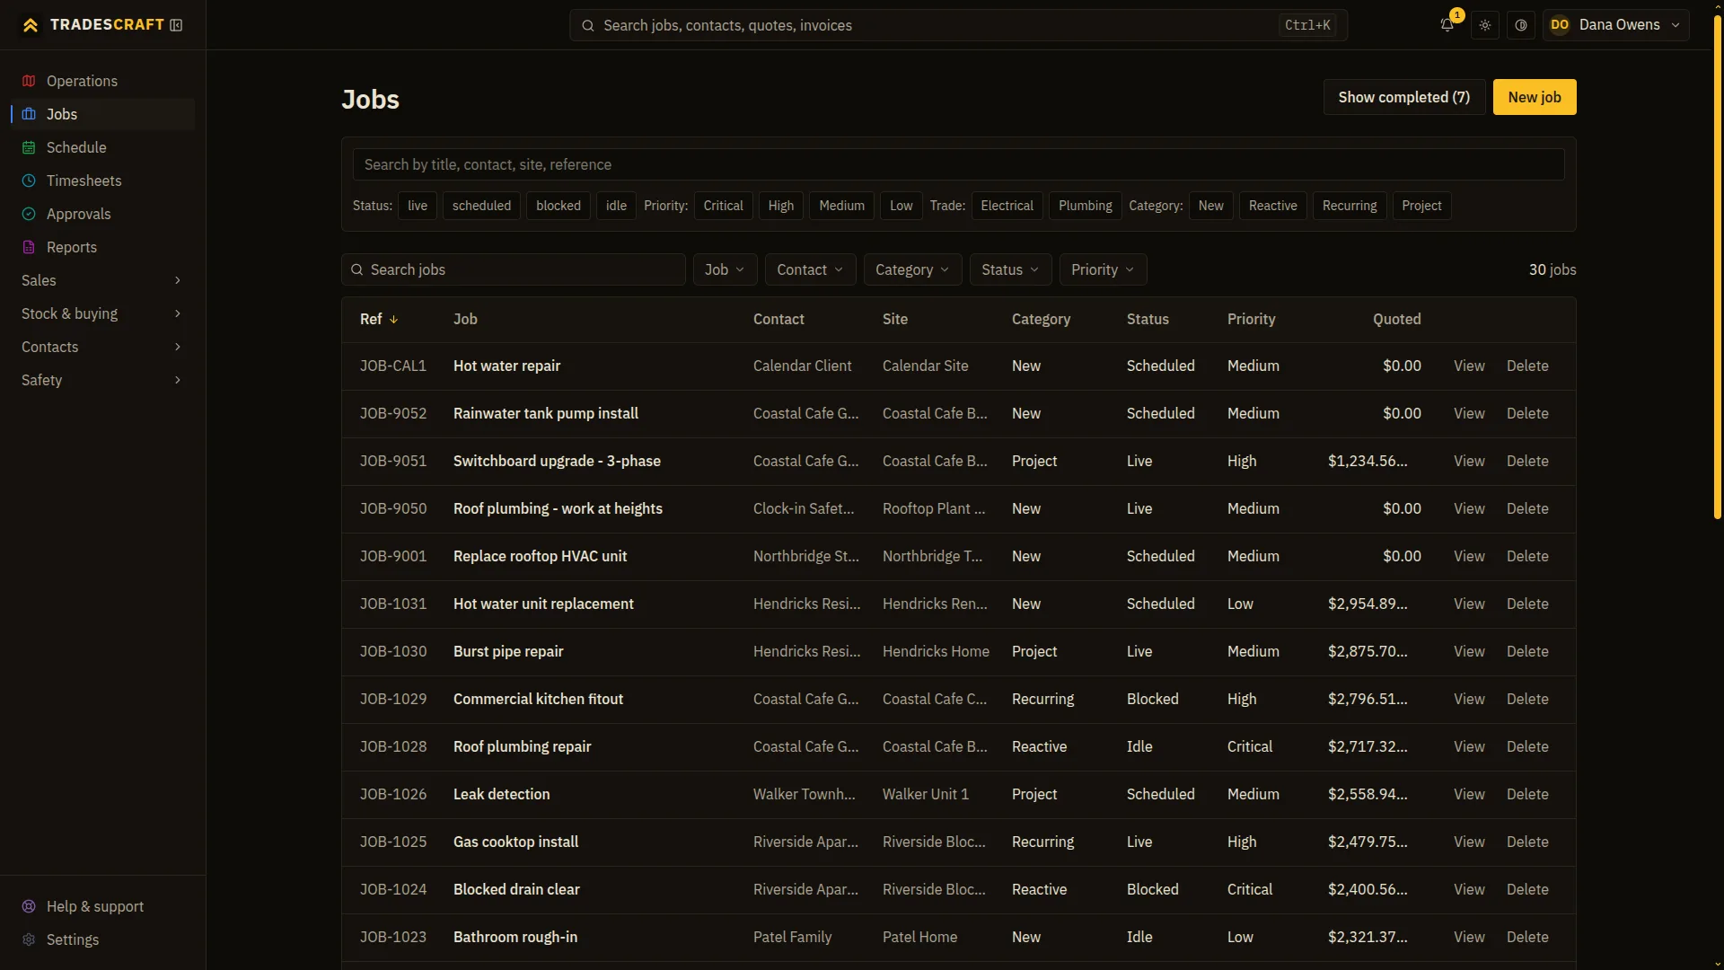
Task: Click the magnifier icon in global search
Action: 588,25
